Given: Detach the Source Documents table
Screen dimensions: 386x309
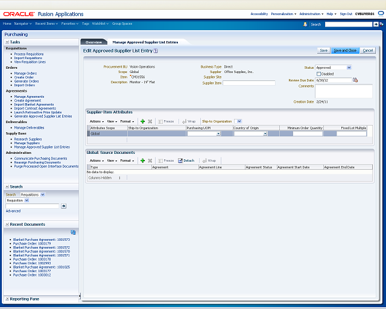Looking at the screenshot, I should click(186, 161).
